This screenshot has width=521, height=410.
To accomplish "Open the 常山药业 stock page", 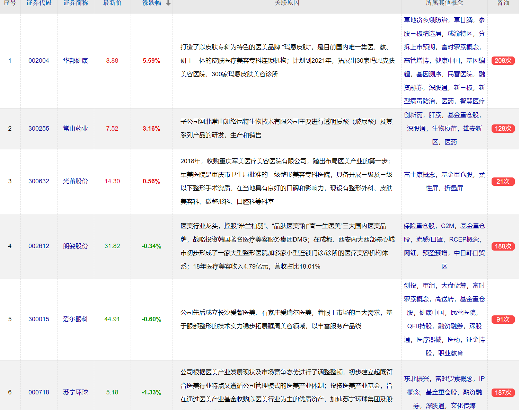I will (x=76, y=129).
